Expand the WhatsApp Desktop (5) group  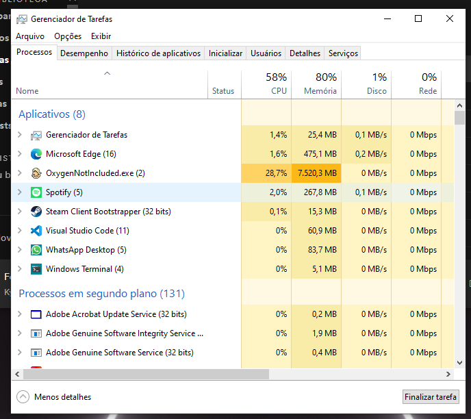[x=20, y=250]
